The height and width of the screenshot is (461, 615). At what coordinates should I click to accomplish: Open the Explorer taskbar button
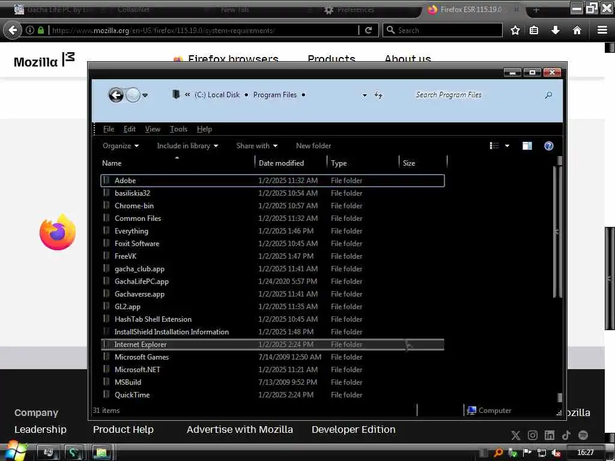coord(101,453)
